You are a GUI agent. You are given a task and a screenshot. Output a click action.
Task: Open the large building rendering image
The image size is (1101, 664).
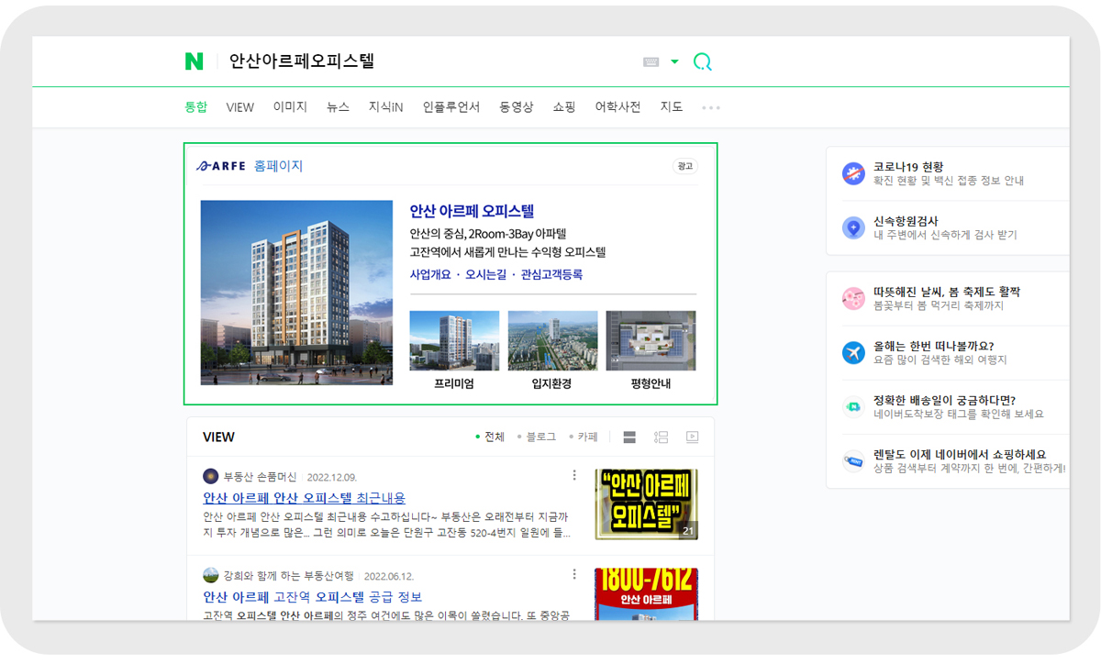(x=296, y=293)
